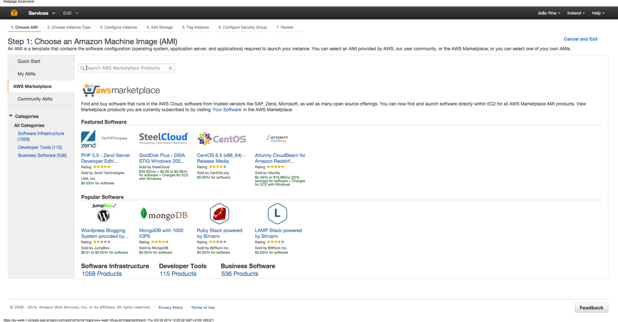The height and width of the screenshot is (322, 618).
Task: Click in the Search AWS Marketplace Products field
Action: click(x=126, y=68)
